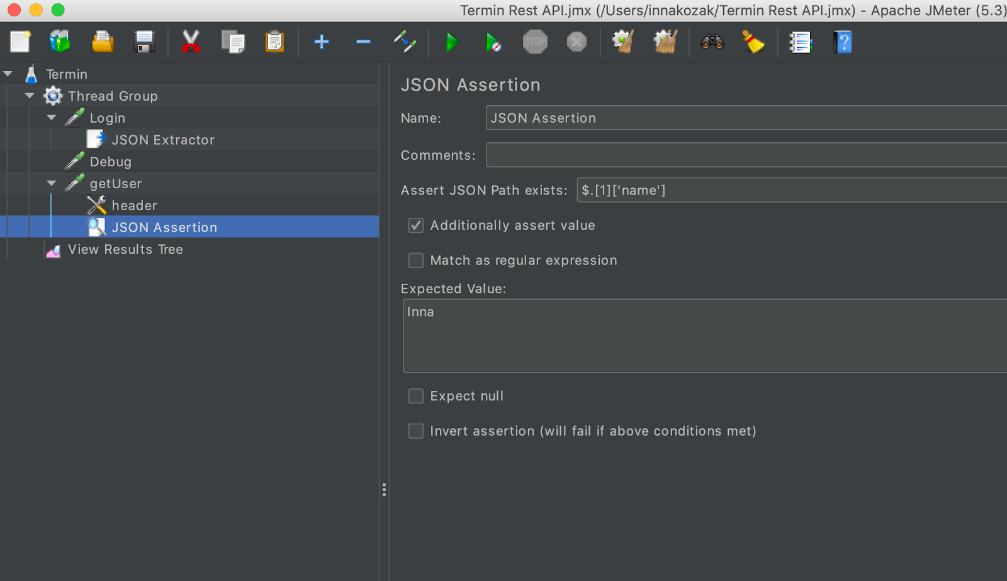Image resolution: width=1007 pixels, height=581 pixels.
Task: Collapse the Thread Group node
Action: pyautogui.click(x=30, y=96)
